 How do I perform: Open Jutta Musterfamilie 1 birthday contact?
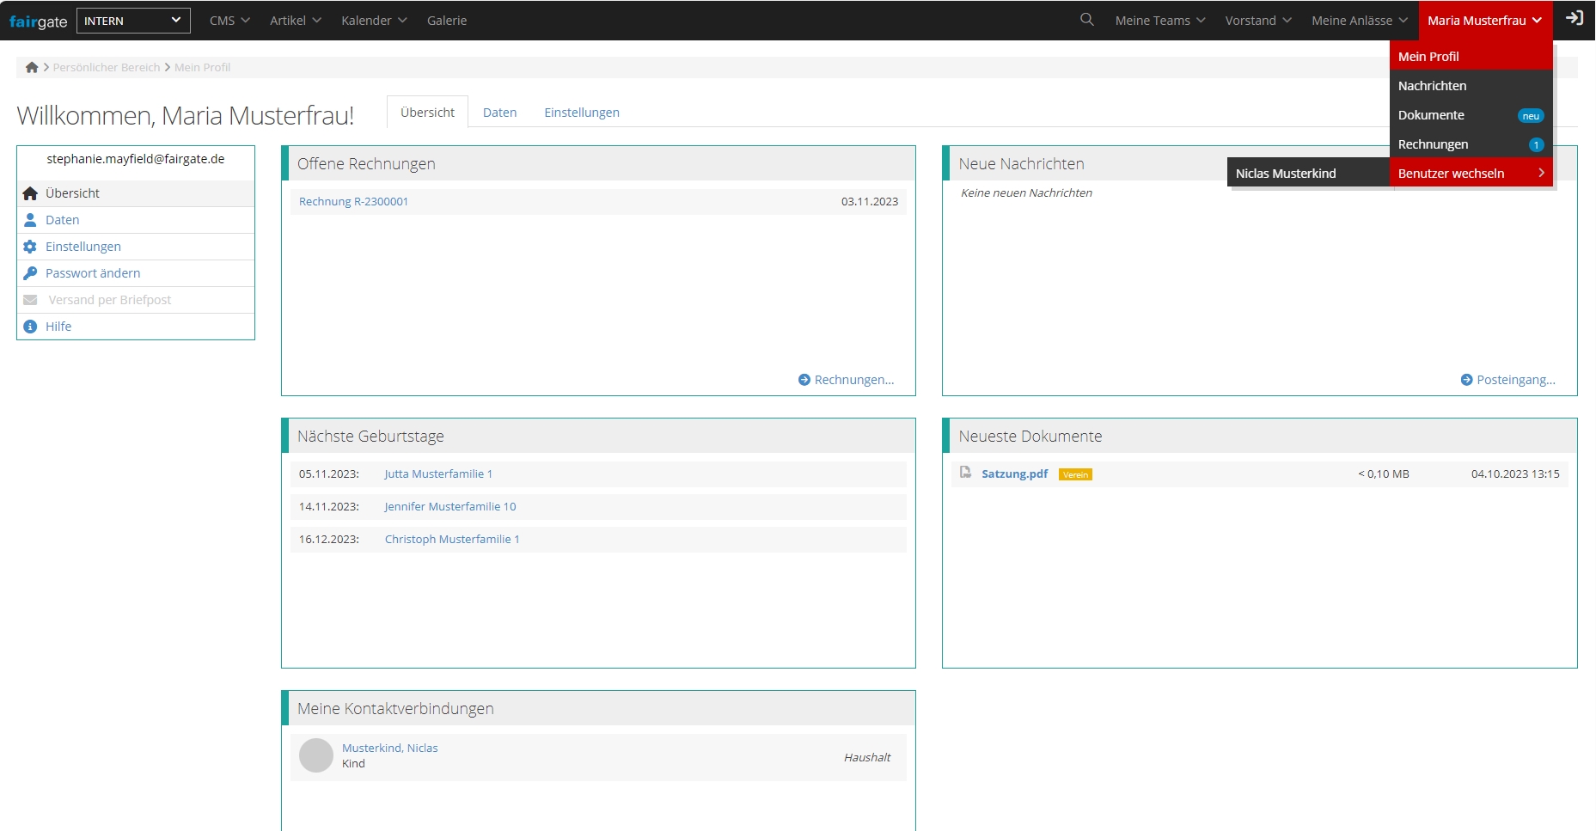point(438,474)
